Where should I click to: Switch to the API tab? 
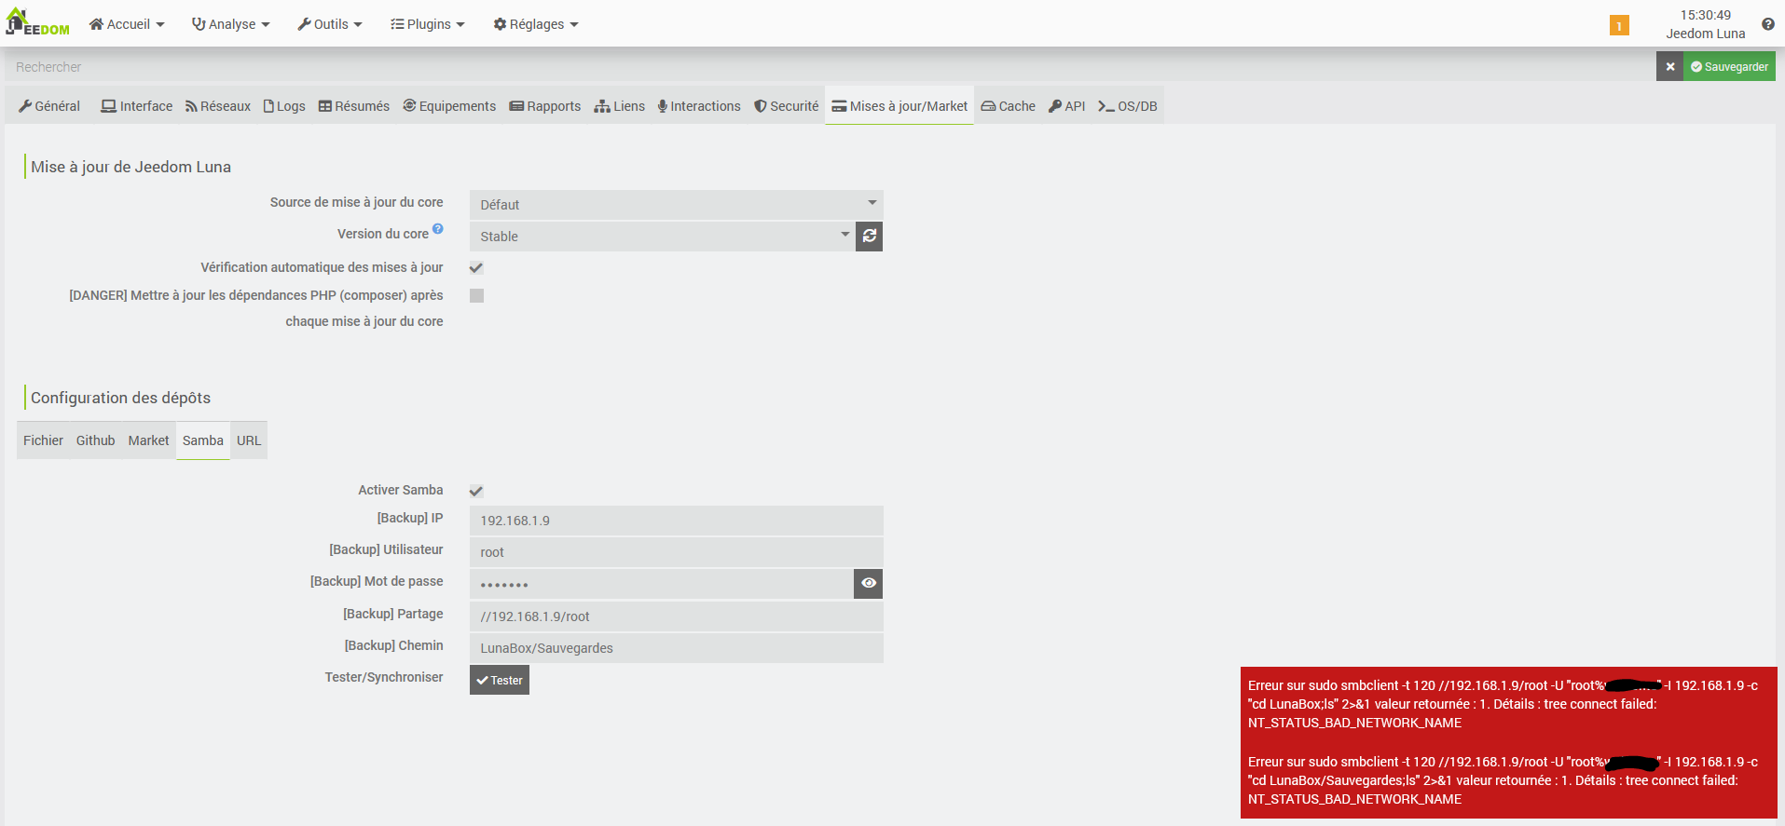coord(1067,106)
